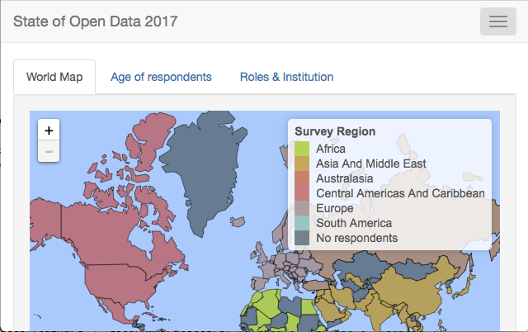Screen dimensions: 528x332
Task: Click the Asia And Middle East swatch
Action: pos(302,164)
